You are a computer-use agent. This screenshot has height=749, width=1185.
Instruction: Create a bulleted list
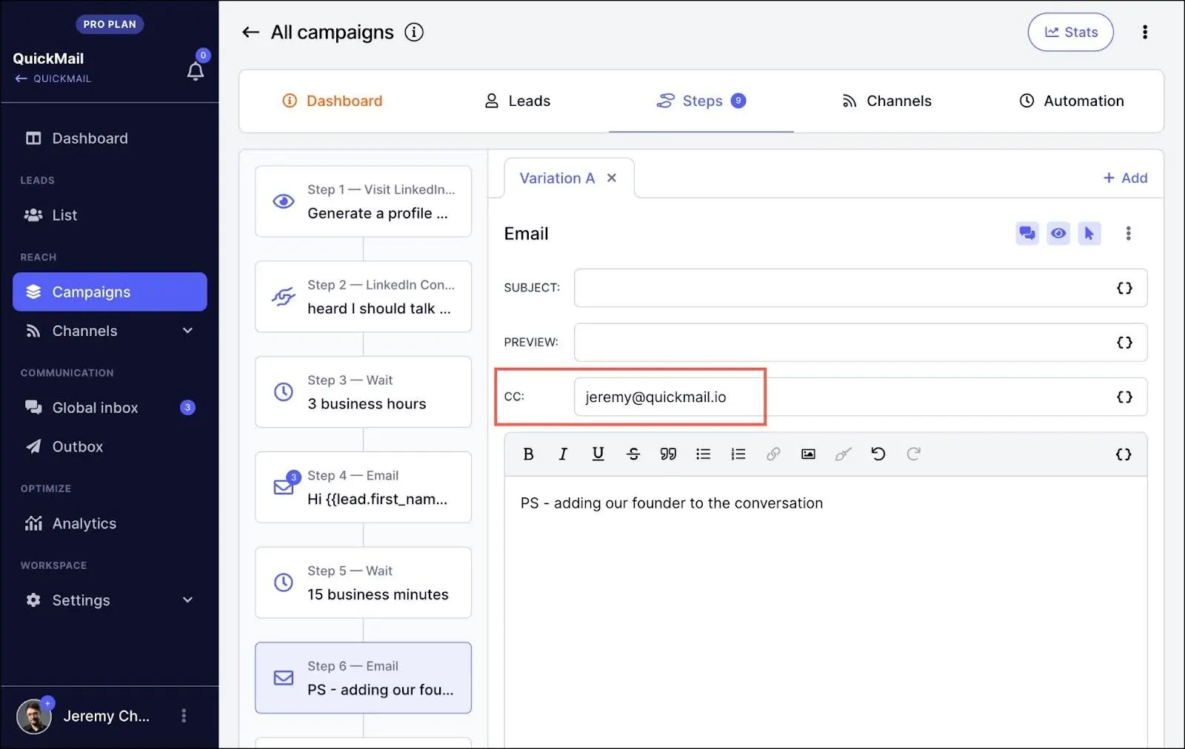pyautogui.click(x=703, y=454)
